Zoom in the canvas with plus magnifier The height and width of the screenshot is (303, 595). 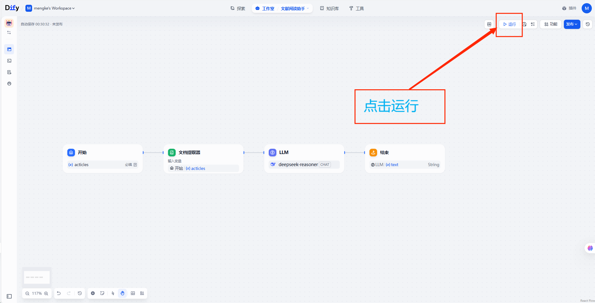(x=46, y=293)
